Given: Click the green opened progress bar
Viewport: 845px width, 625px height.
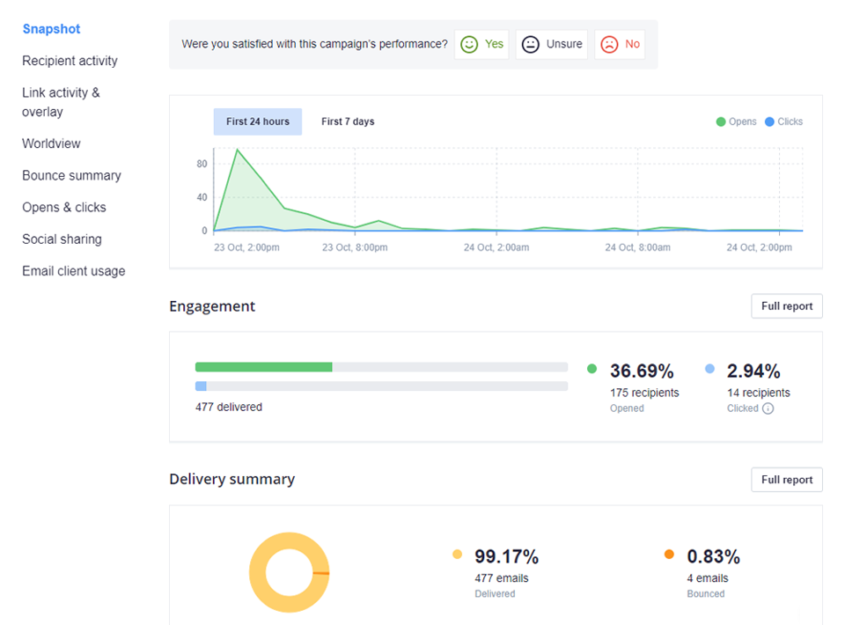Looking at the screenshot, I should [x=263, y=367].
